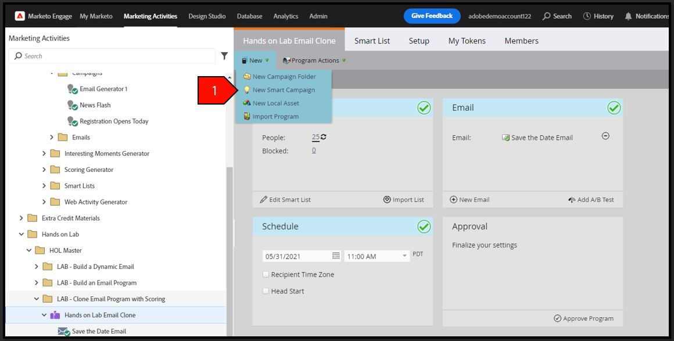Enable the Head Start checkbox
Image resolution: width=674 pixels, height=341 pixels.
266,291
